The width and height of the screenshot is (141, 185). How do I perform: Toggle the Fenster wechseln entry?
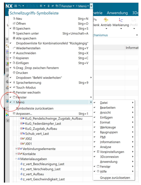[51, 92]
